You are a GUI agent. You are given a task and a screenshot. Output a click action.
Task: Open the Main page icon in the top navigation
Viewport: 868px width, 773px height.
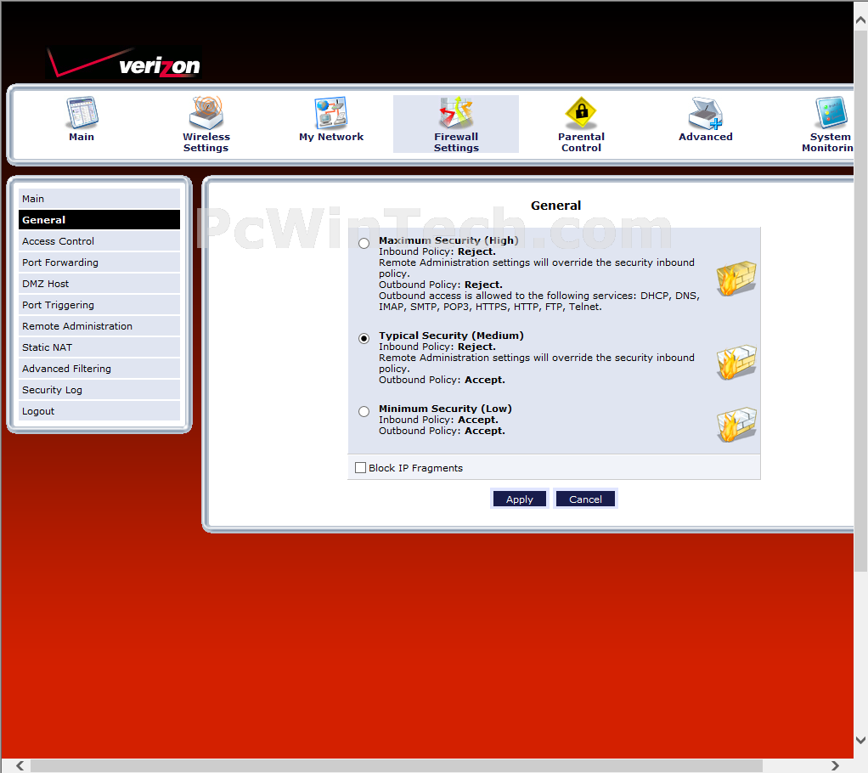point(82,113)
